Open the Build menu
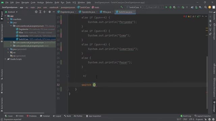Image resolution: width=216 pixels, height=121 pixels. click(x=57, y=2)
